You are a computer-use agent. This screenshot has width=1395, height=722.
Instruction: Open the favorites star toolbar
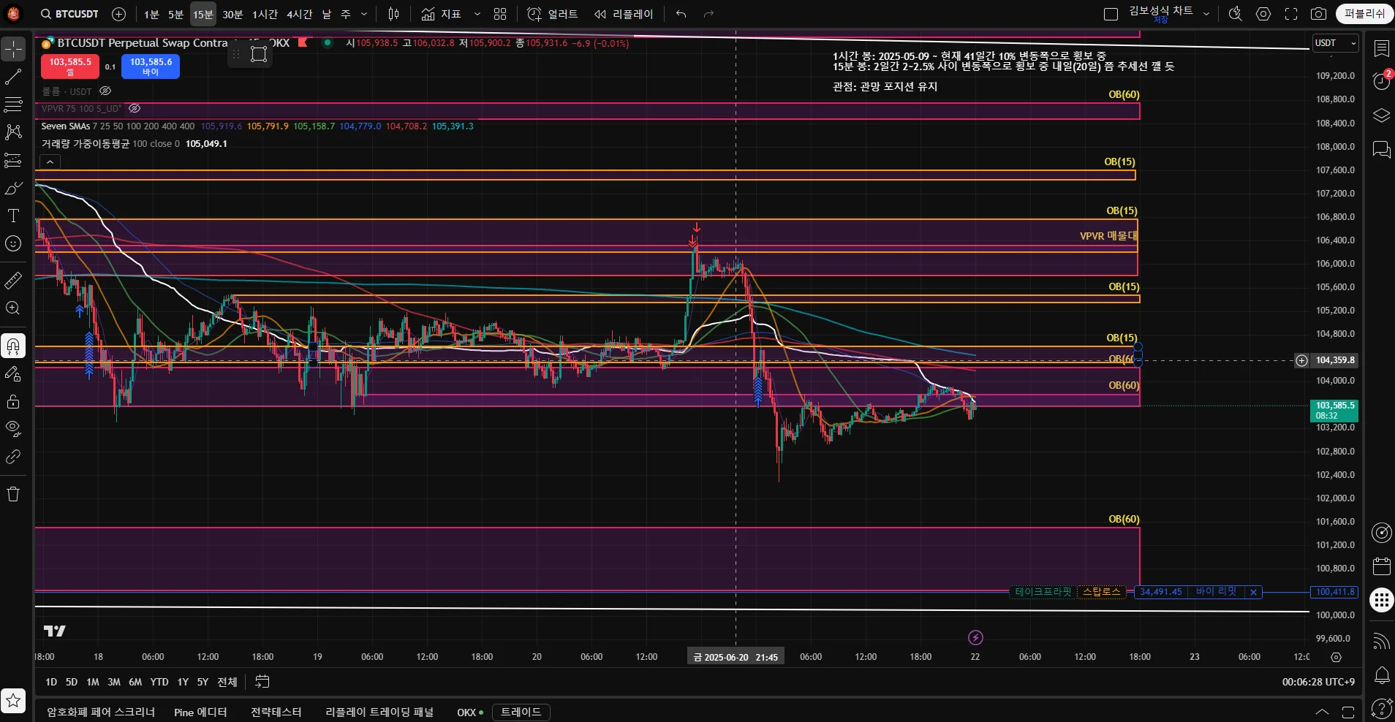13,700
